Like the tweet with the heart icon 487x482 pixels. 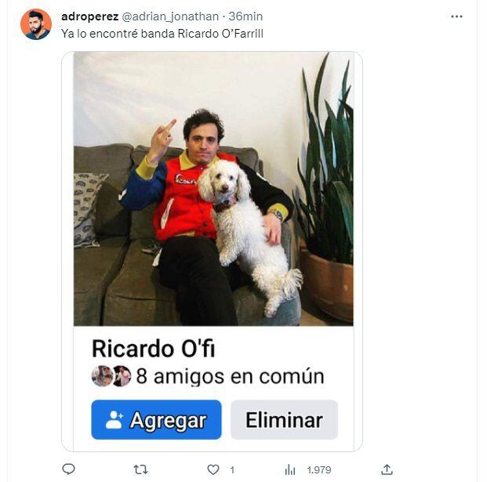[x=213, y=469]
